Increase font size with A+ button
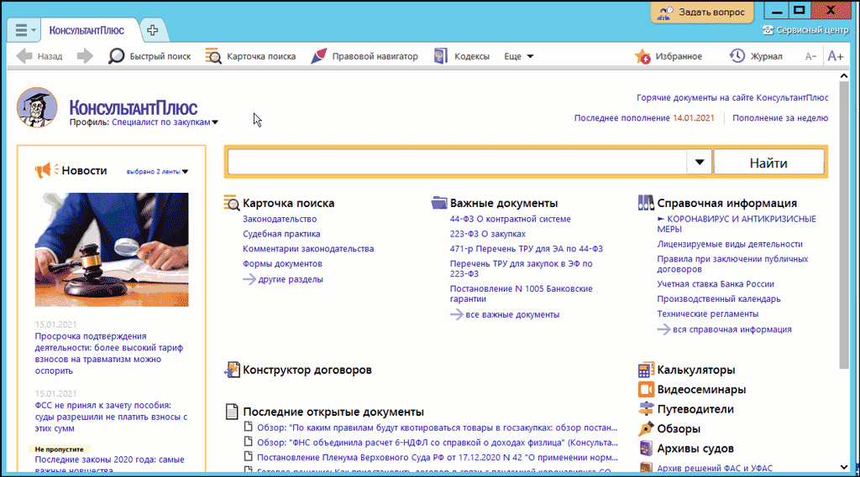This screenshot has width=860, height=477. pyautogui.click(x=836, y=56)
